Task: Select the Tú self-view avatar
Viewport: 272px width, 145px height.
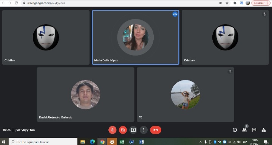Action: (x=185, y=94)
